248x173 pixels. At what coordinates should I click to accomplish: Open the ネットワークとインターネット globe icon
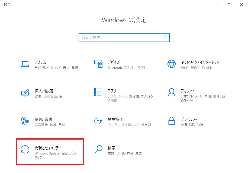click(x=172, y=64)
